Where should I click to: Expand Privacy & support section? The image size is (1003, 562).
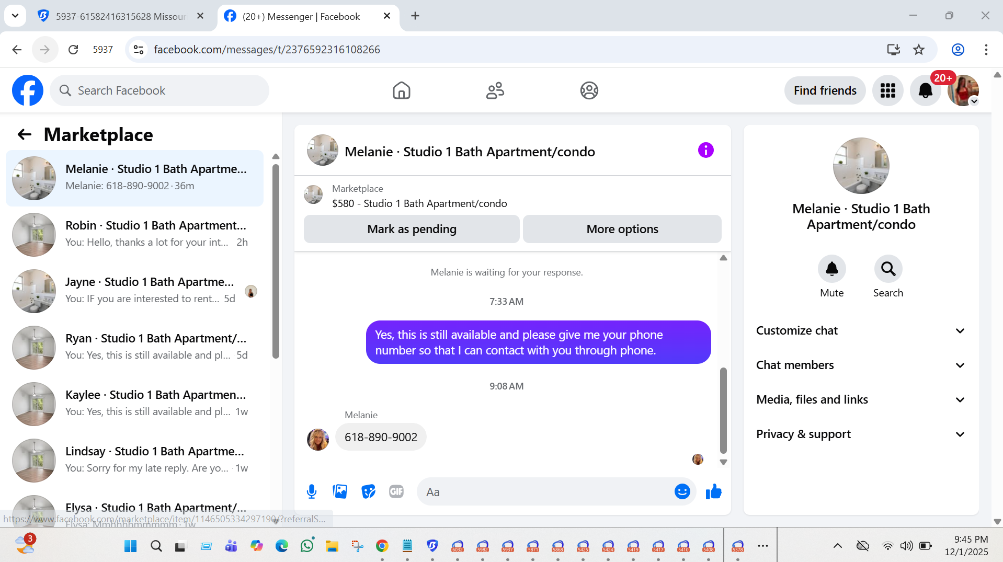[x=861, y=434]
